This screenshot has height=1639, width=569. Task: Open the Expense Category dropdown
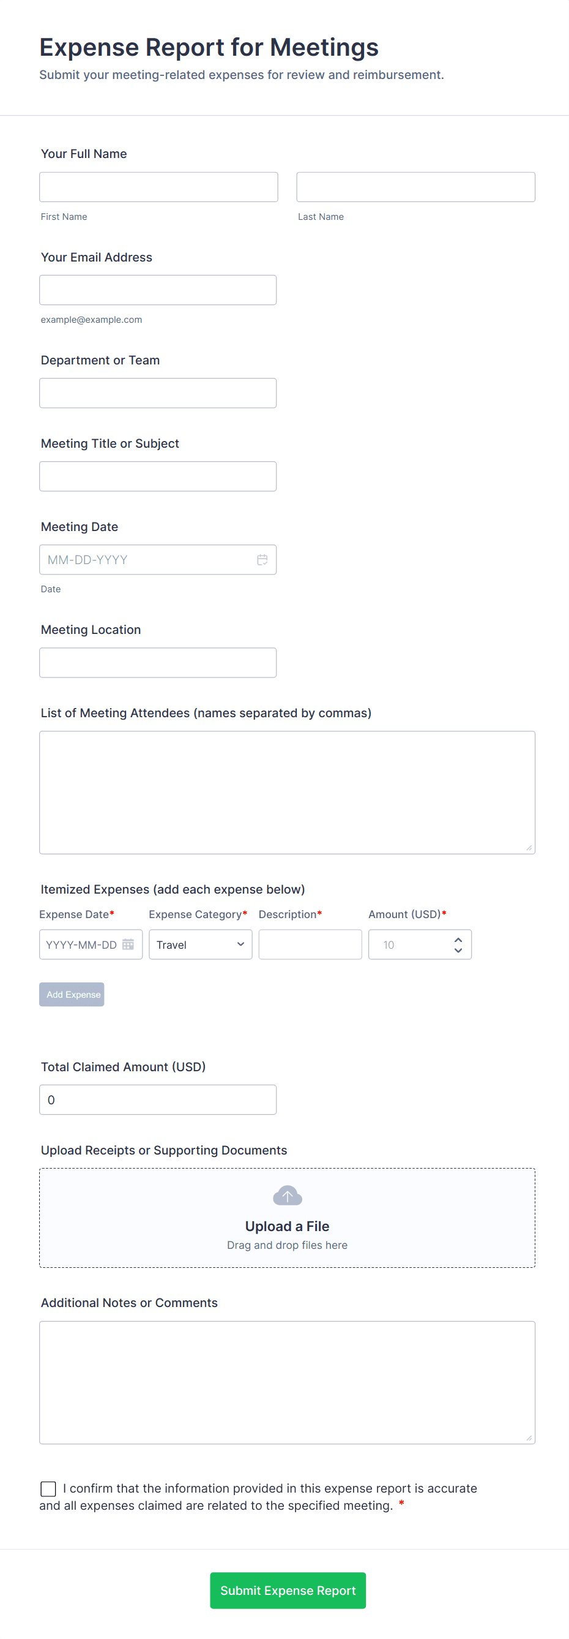(x=200, y=944)
